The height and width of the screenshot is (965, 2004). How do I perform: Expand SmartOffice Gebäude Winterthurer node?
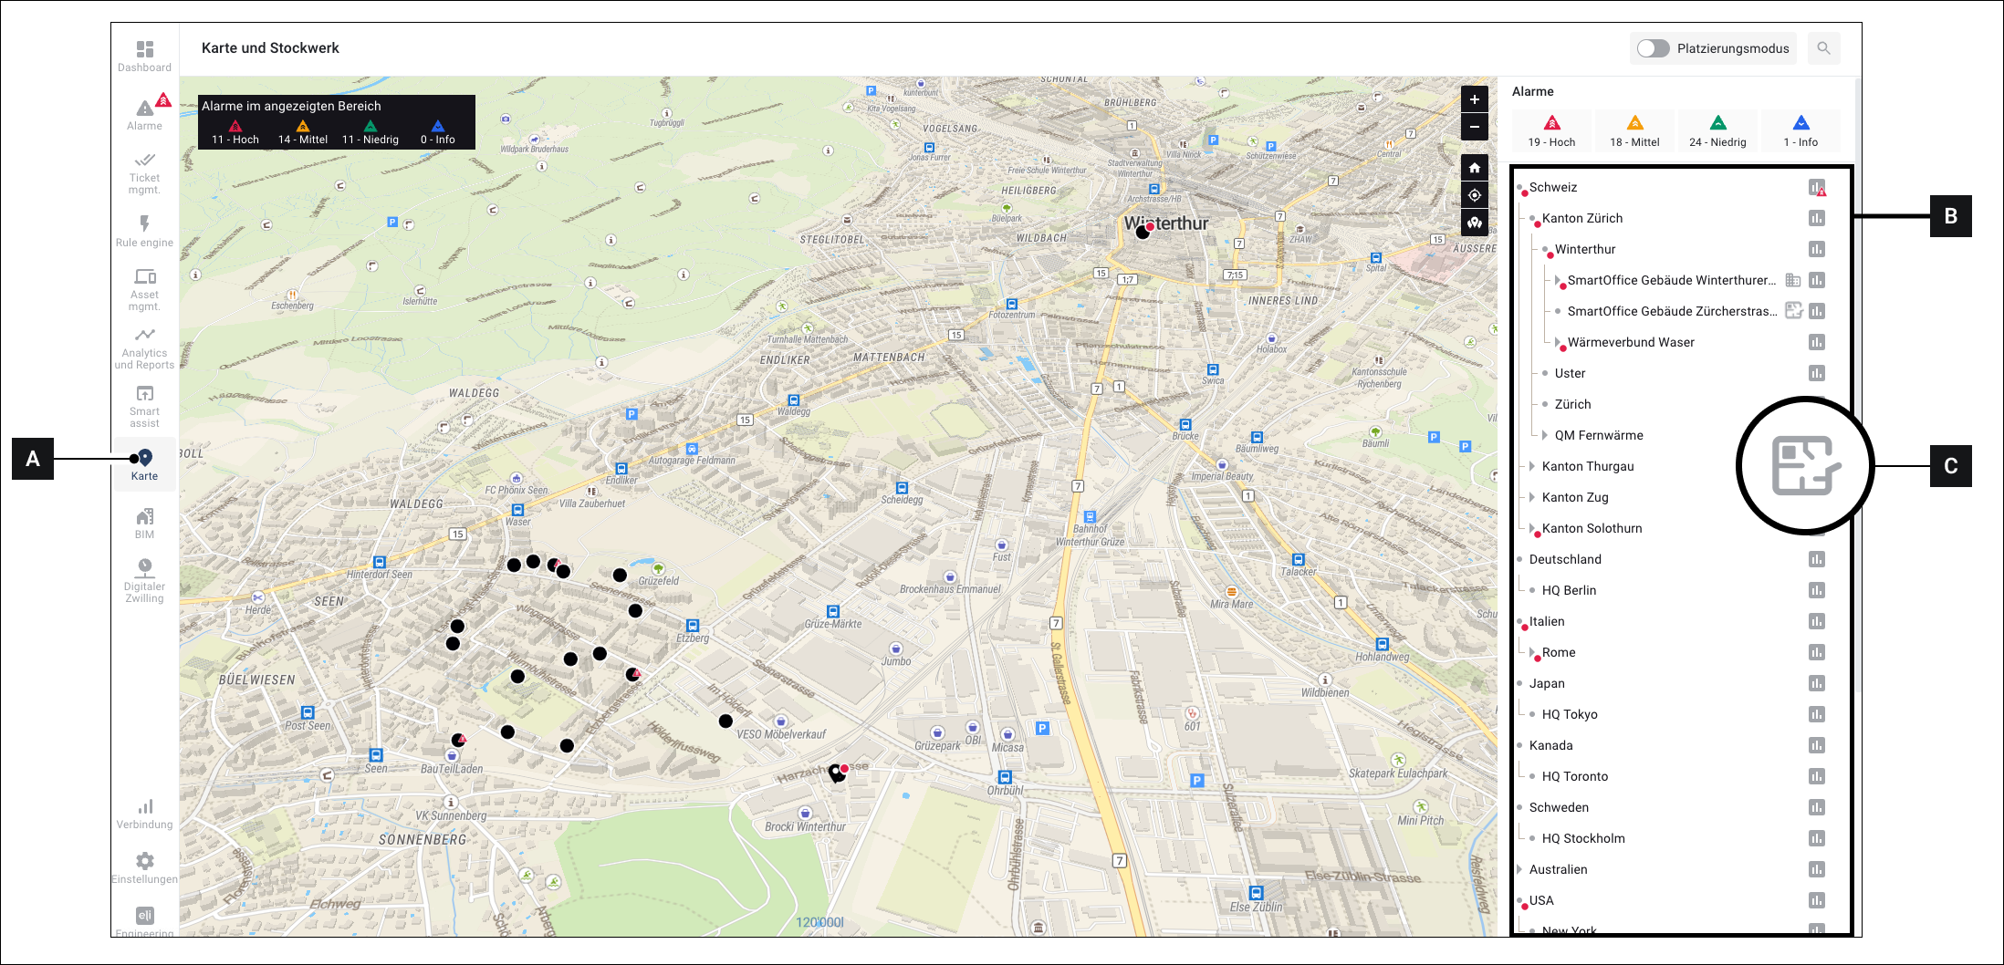[x=1558, y=280]
